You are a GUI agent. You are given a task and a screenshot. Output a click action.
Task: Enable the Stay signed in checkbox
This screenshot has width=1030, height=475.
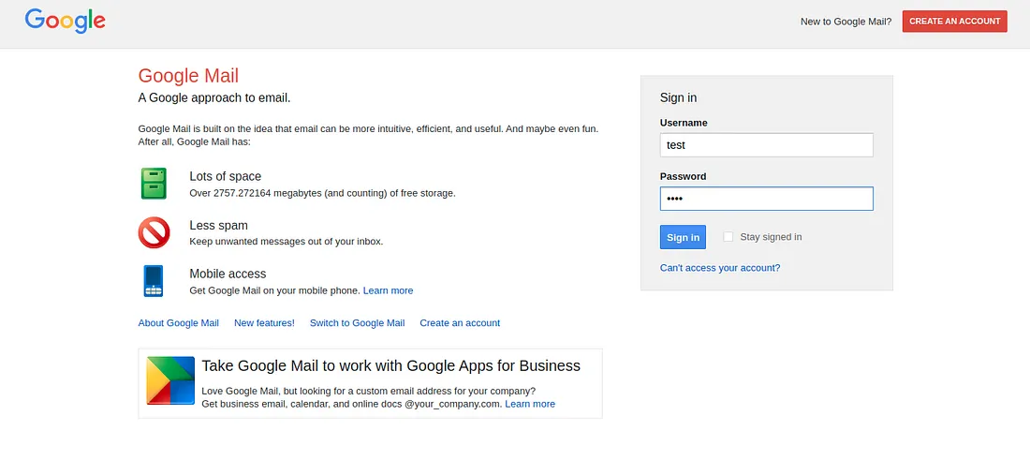728,236
